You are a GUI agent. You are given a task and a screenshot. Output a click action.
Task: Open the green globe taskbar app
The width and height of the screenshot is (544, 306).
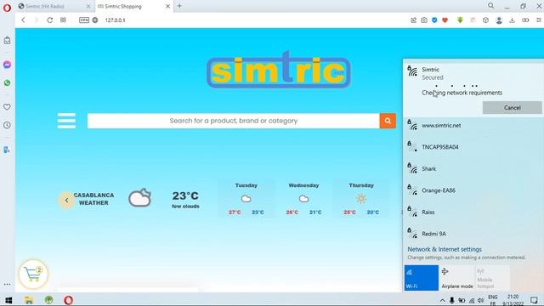pyautogui.click(x=48, y=300)
